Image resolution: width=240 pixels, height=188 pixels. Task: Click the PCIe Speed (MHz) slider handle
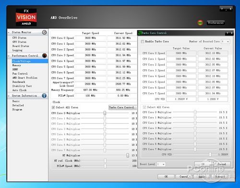[x=105, y=166]
